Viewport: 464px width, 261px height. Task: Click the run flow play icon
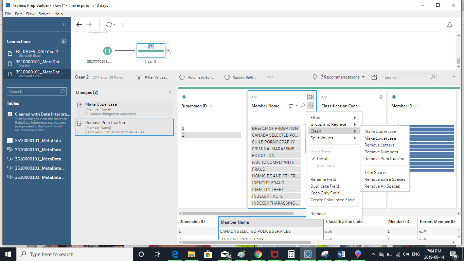click(x=123, y=24)
